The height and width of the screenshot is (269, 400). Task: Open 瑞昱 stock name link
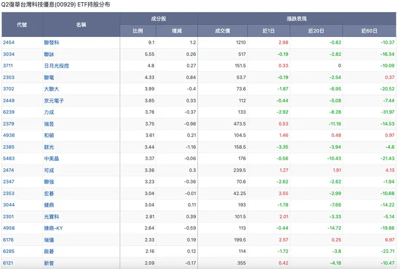[49, 124]
